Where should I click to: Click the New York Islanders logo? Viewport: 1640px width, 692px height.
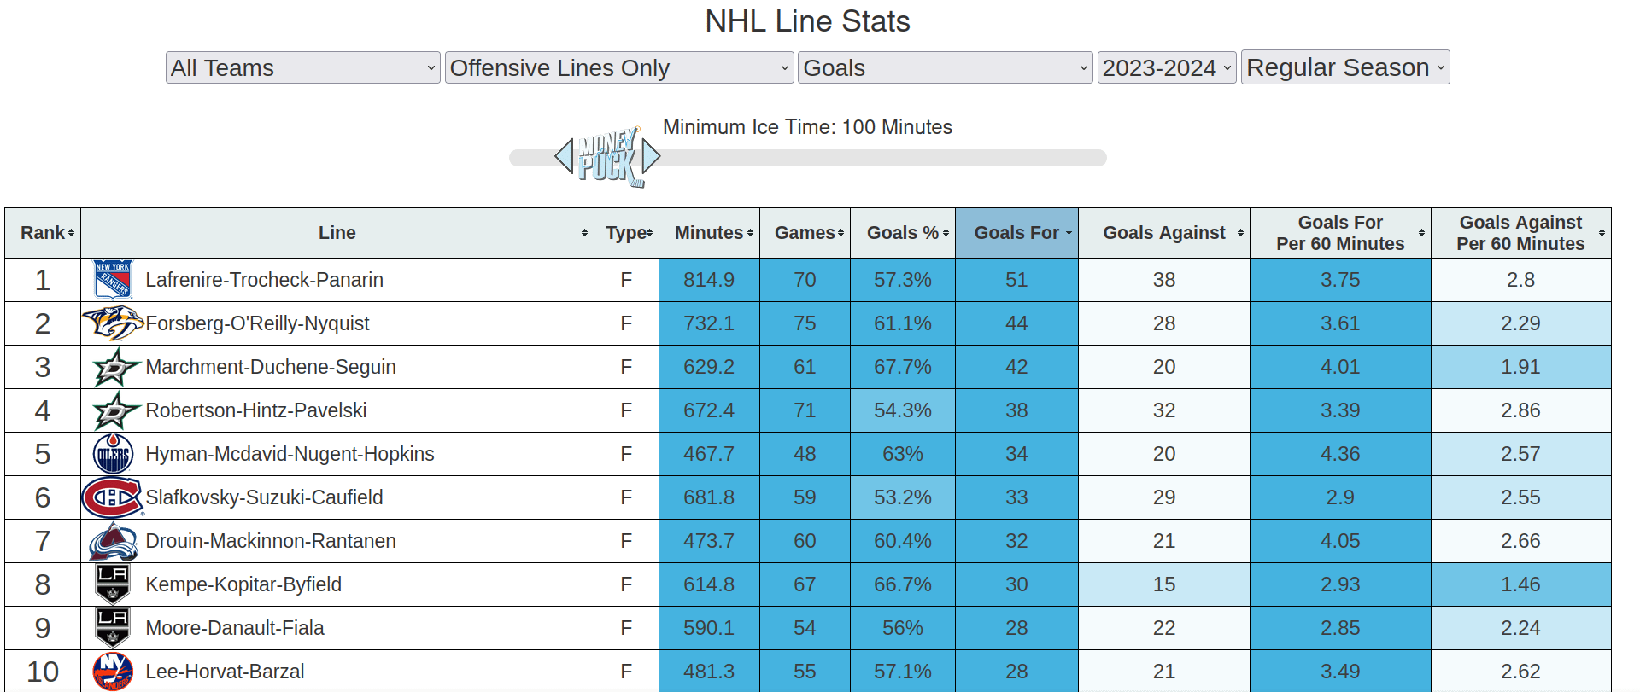click(x=113, y=672)
